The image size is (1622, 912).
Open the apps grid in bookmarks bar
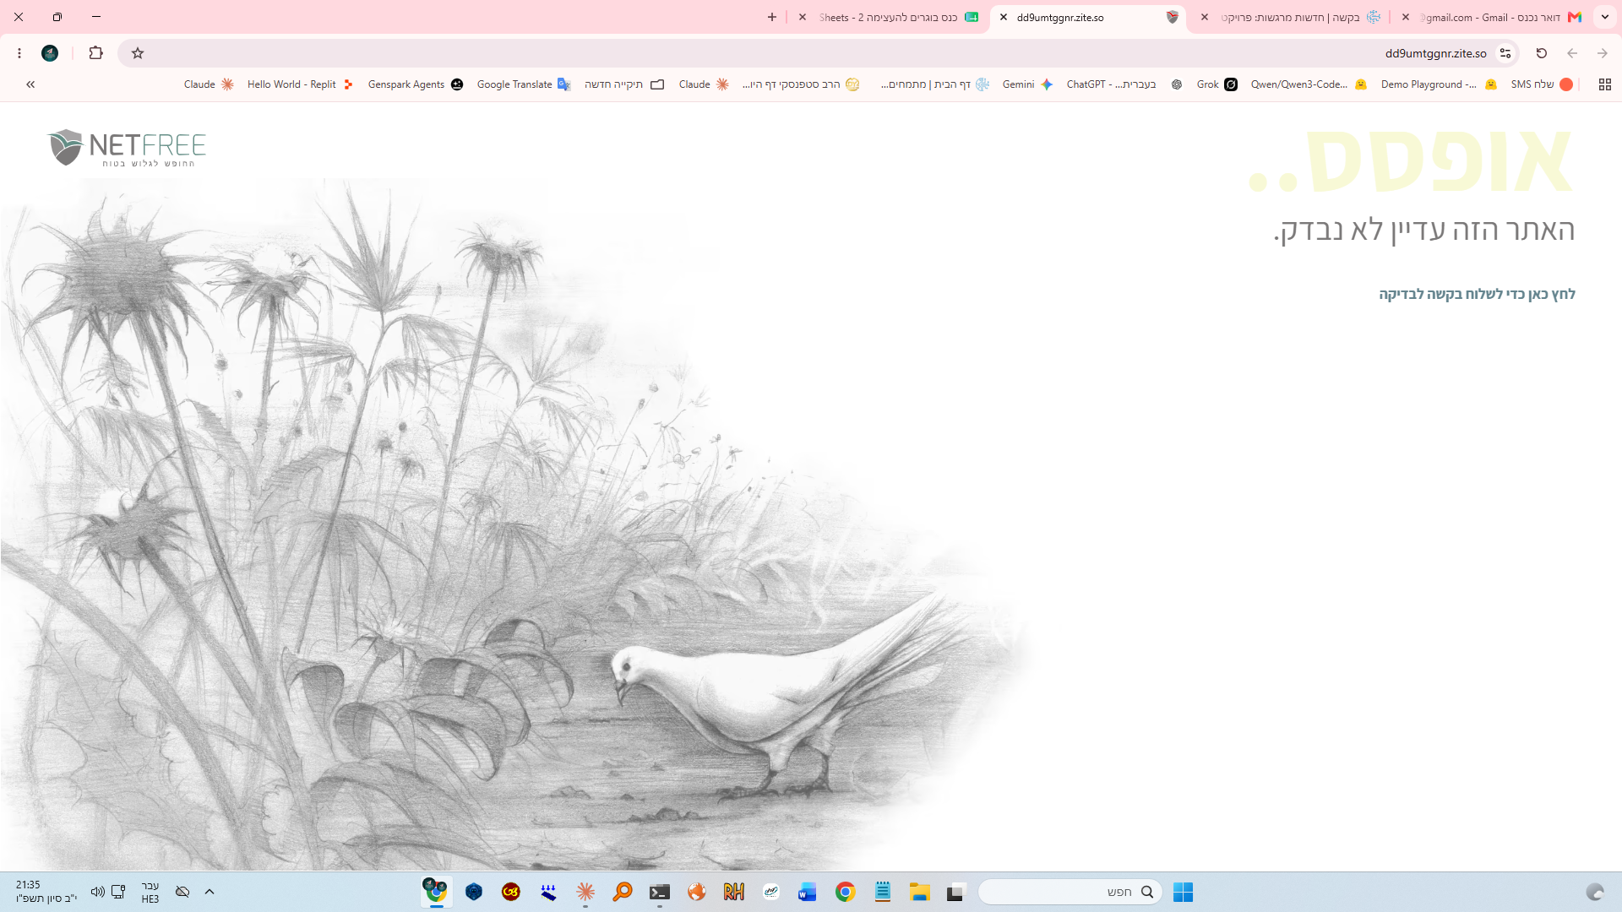[x=1604, y=84]
